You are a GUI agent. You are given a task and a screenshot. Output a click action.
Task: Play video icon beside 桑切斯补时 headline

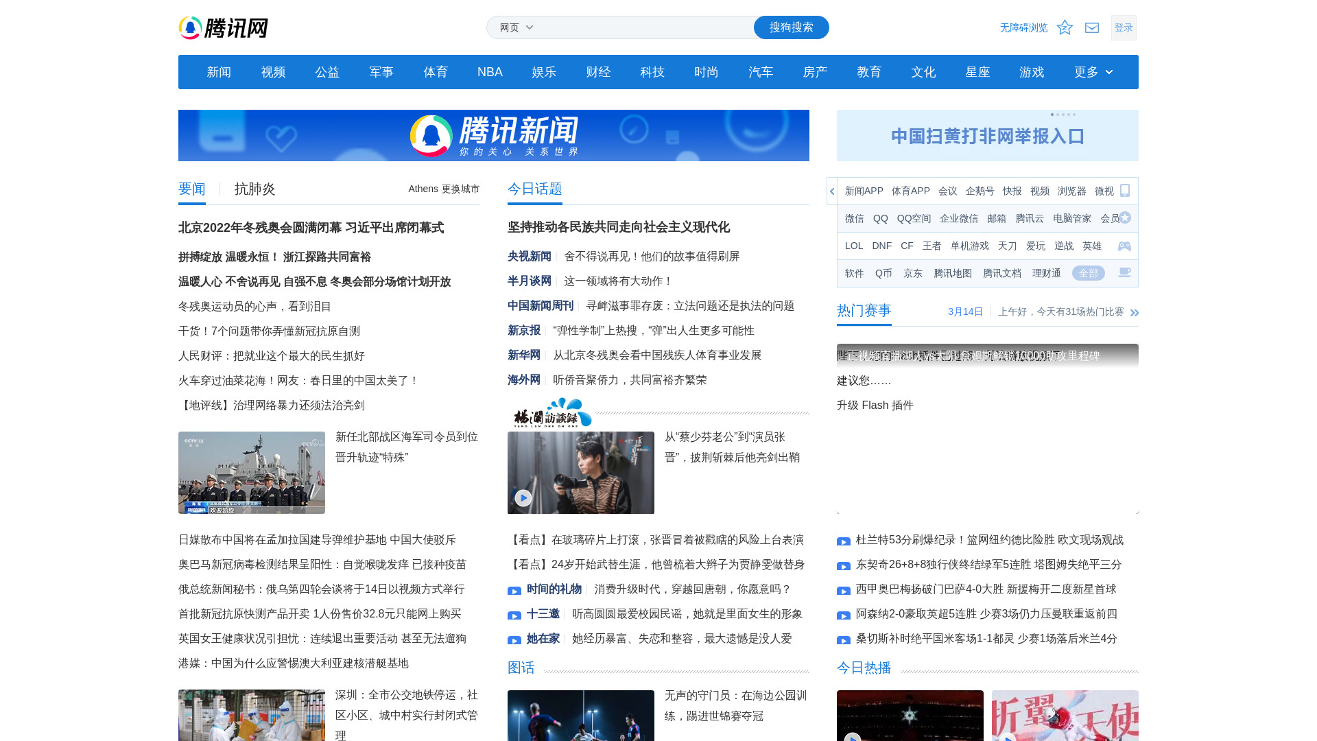(x=844, y=640)
